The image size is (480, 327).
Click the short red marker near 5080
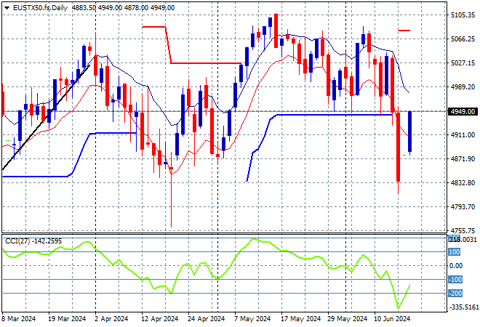404,31
